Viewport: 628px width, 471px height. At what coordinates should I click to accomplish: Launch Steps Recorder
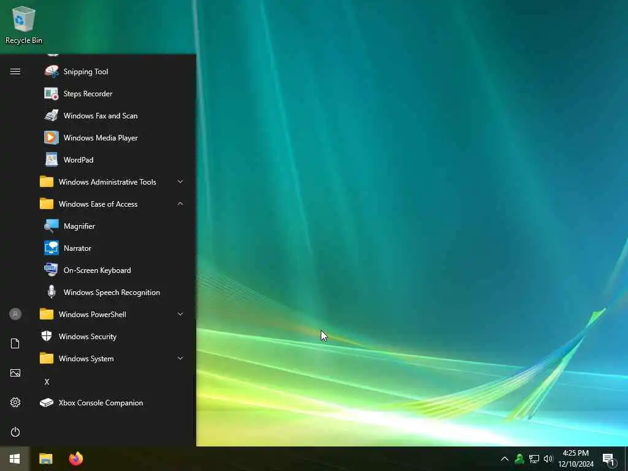113,94
